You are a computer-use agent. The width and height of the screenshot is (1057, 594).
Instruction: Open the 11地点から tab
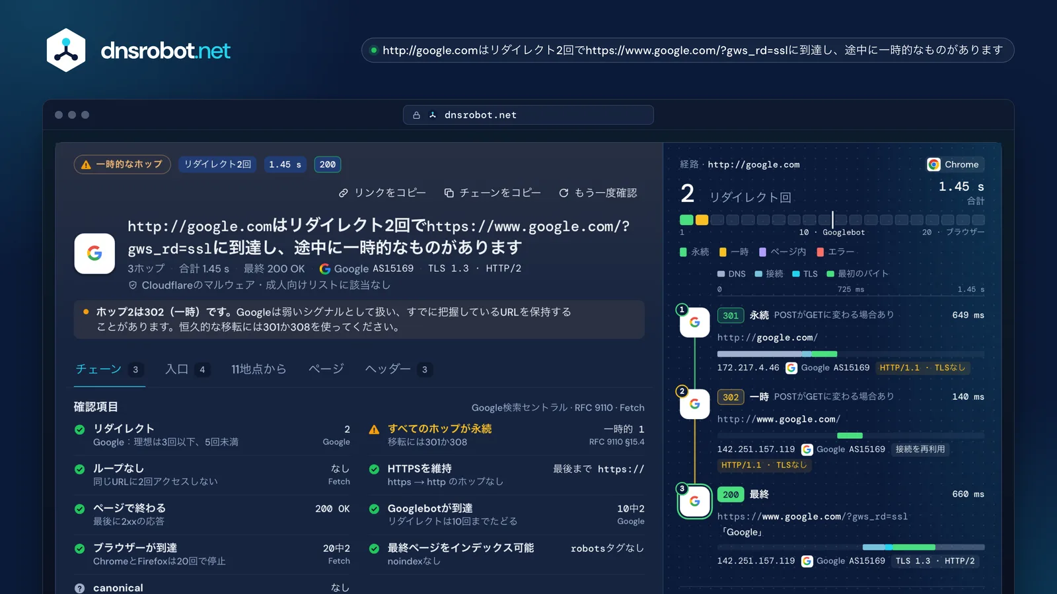(x=259, y=369)
